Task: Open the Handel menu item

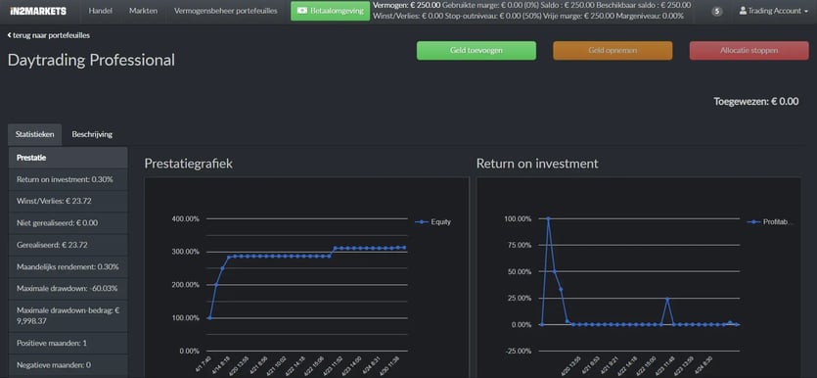Action: (x=100, y=11)
